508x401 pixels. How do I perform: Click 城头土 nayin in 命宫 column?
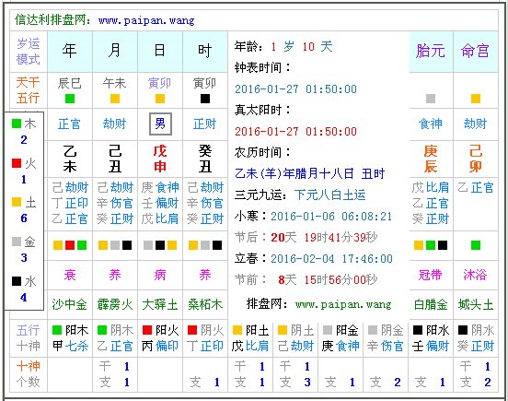click(476, 304)
